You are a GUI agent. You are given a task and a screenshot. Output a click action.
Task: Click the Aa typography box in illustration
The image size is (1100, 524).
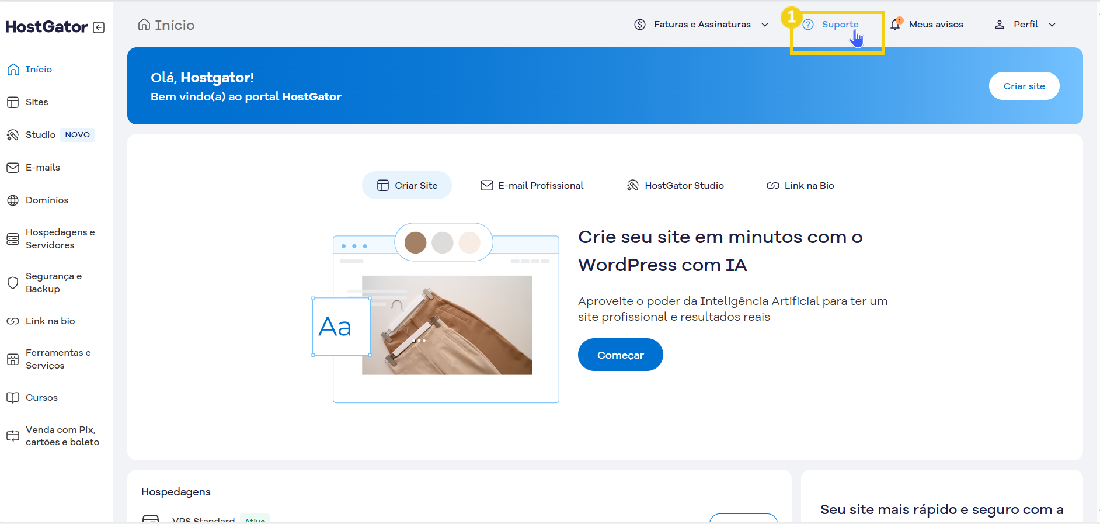(342, 327)
